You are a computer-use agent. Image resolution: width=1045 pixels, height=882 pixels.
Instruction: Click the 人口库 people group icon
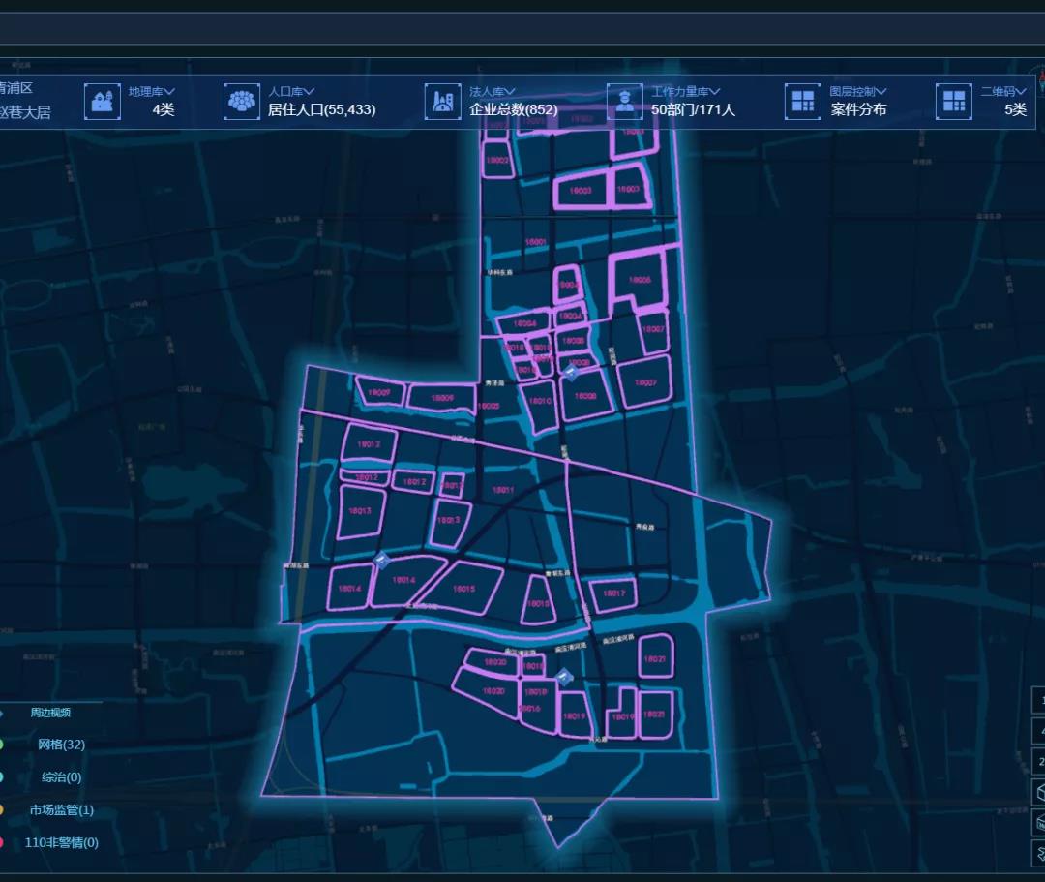click(x=242, y=101)
